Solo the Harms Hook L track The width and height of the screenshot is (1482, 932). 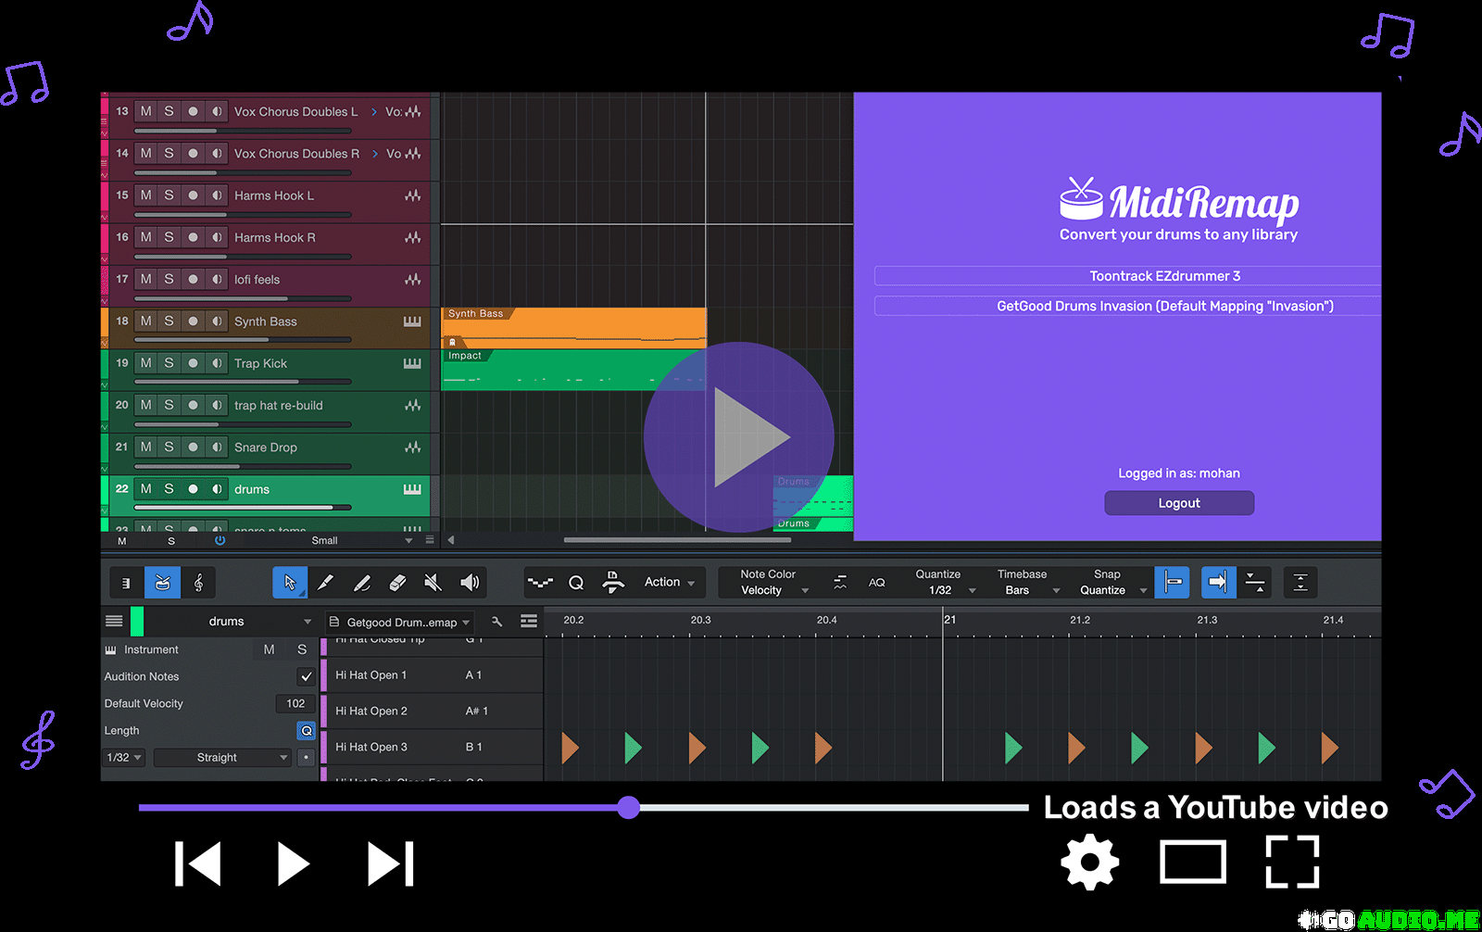[169, 195]
